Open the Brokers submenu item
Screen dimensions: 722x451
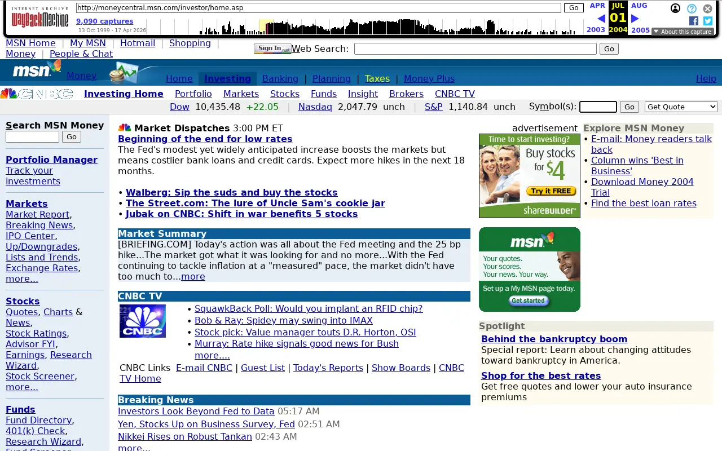coord(406,94)
